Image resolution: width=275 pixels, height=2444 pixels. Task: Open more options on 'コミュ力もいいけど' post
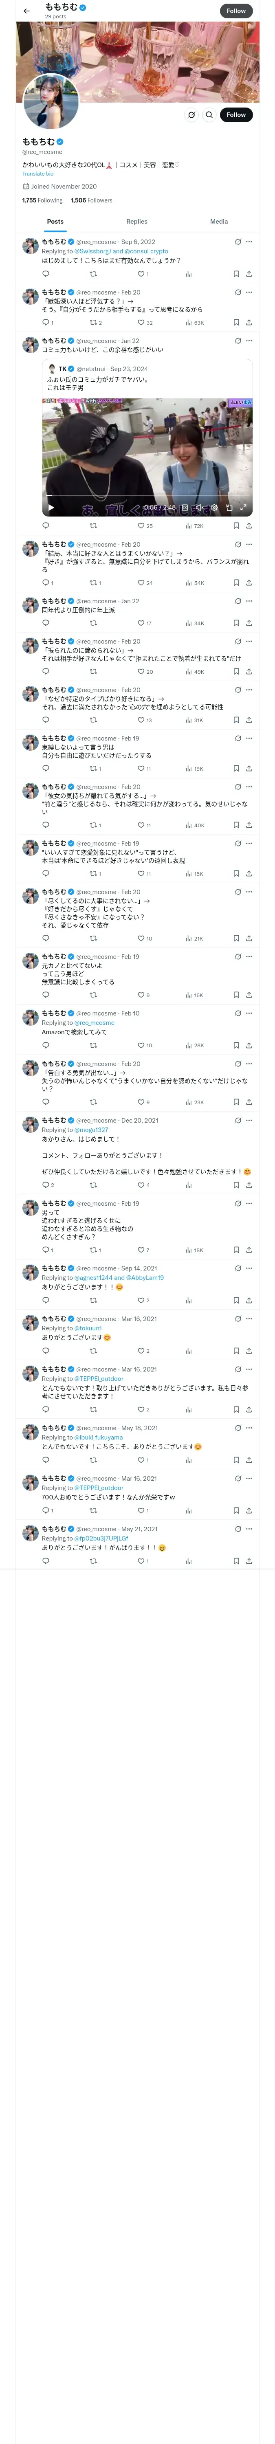coord(249,341)
